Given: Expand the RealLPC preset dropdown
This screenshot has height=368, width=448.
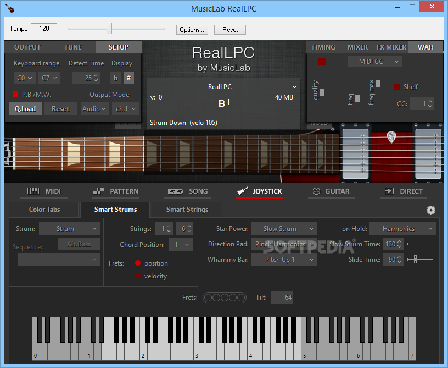Looking at the screenshot, I should tap(294, 87).
